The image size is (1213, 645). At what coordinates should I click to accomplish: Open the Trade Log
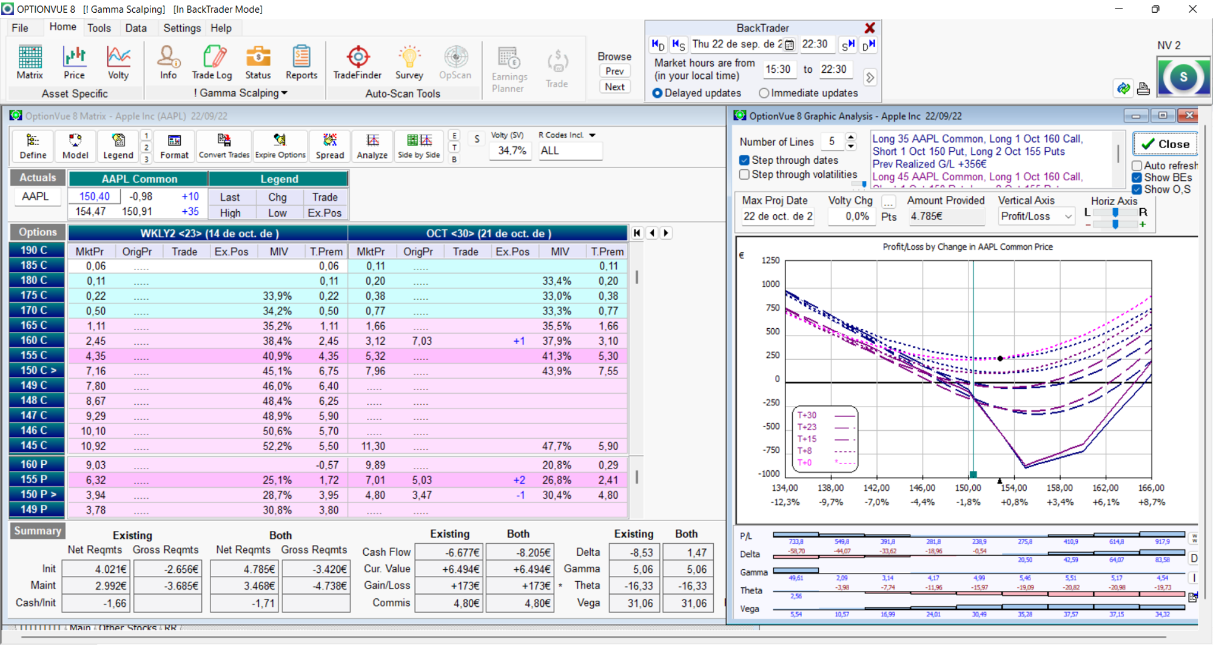point(212,62)
